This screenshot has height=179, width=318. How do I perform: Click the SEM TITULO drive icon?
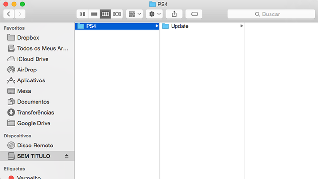click(11, 156)
